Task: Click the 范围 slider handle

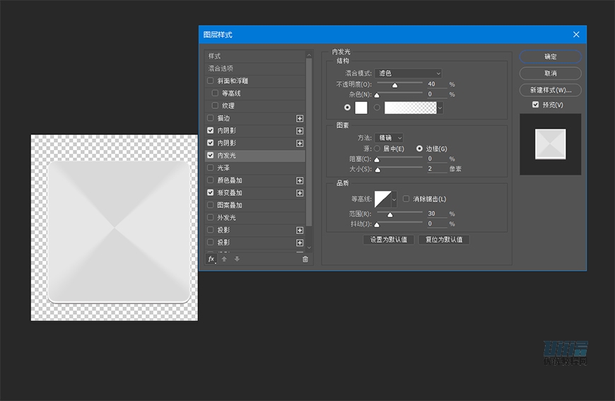Action: pos(390,214)
